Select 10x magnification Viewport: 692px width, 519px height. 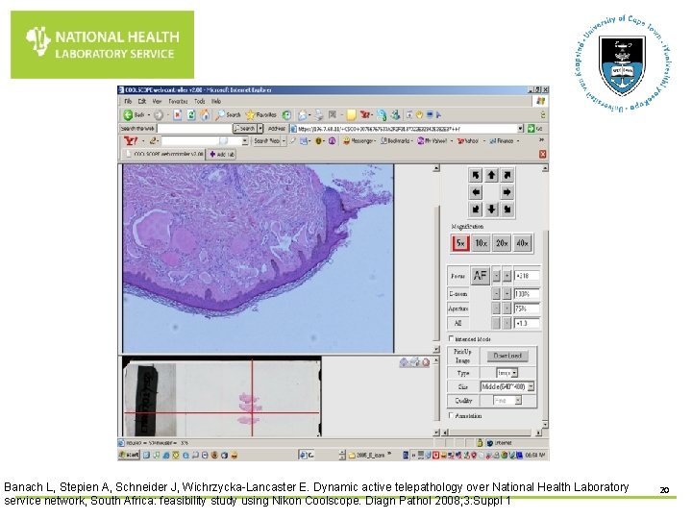482,243
